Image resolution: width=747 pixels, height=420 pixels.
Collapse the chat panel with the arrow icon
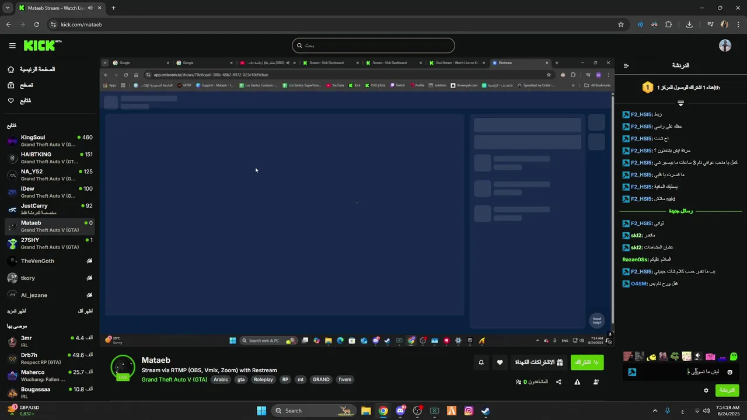pos(626,66)
